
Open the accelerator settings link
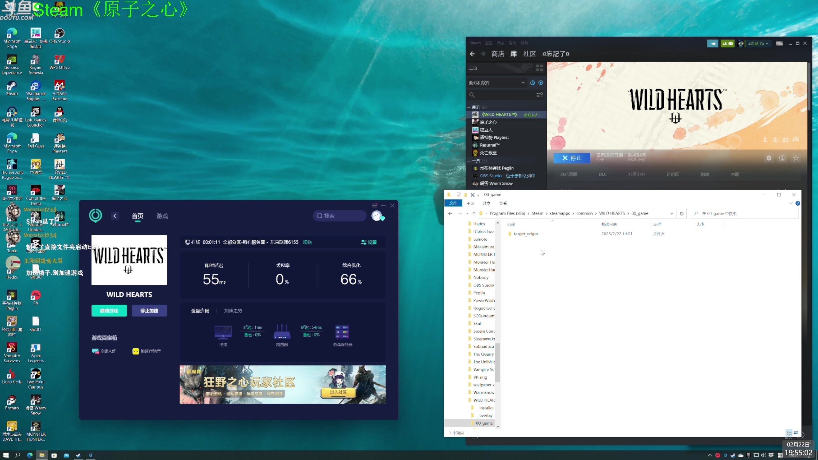pos(369,242)
